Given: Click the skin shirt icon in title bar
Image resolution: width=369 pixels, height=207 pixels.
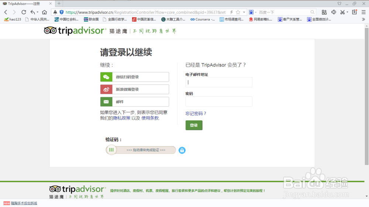Looking at the screenshot, I should [339, 4].
